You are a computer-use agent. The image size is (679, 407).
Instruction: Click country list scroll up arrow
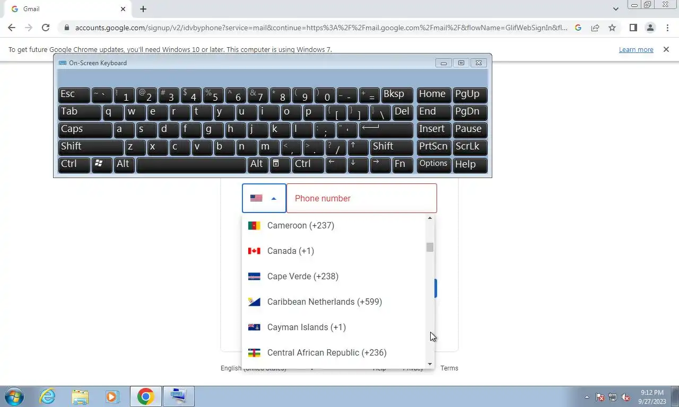pos(430,218)
